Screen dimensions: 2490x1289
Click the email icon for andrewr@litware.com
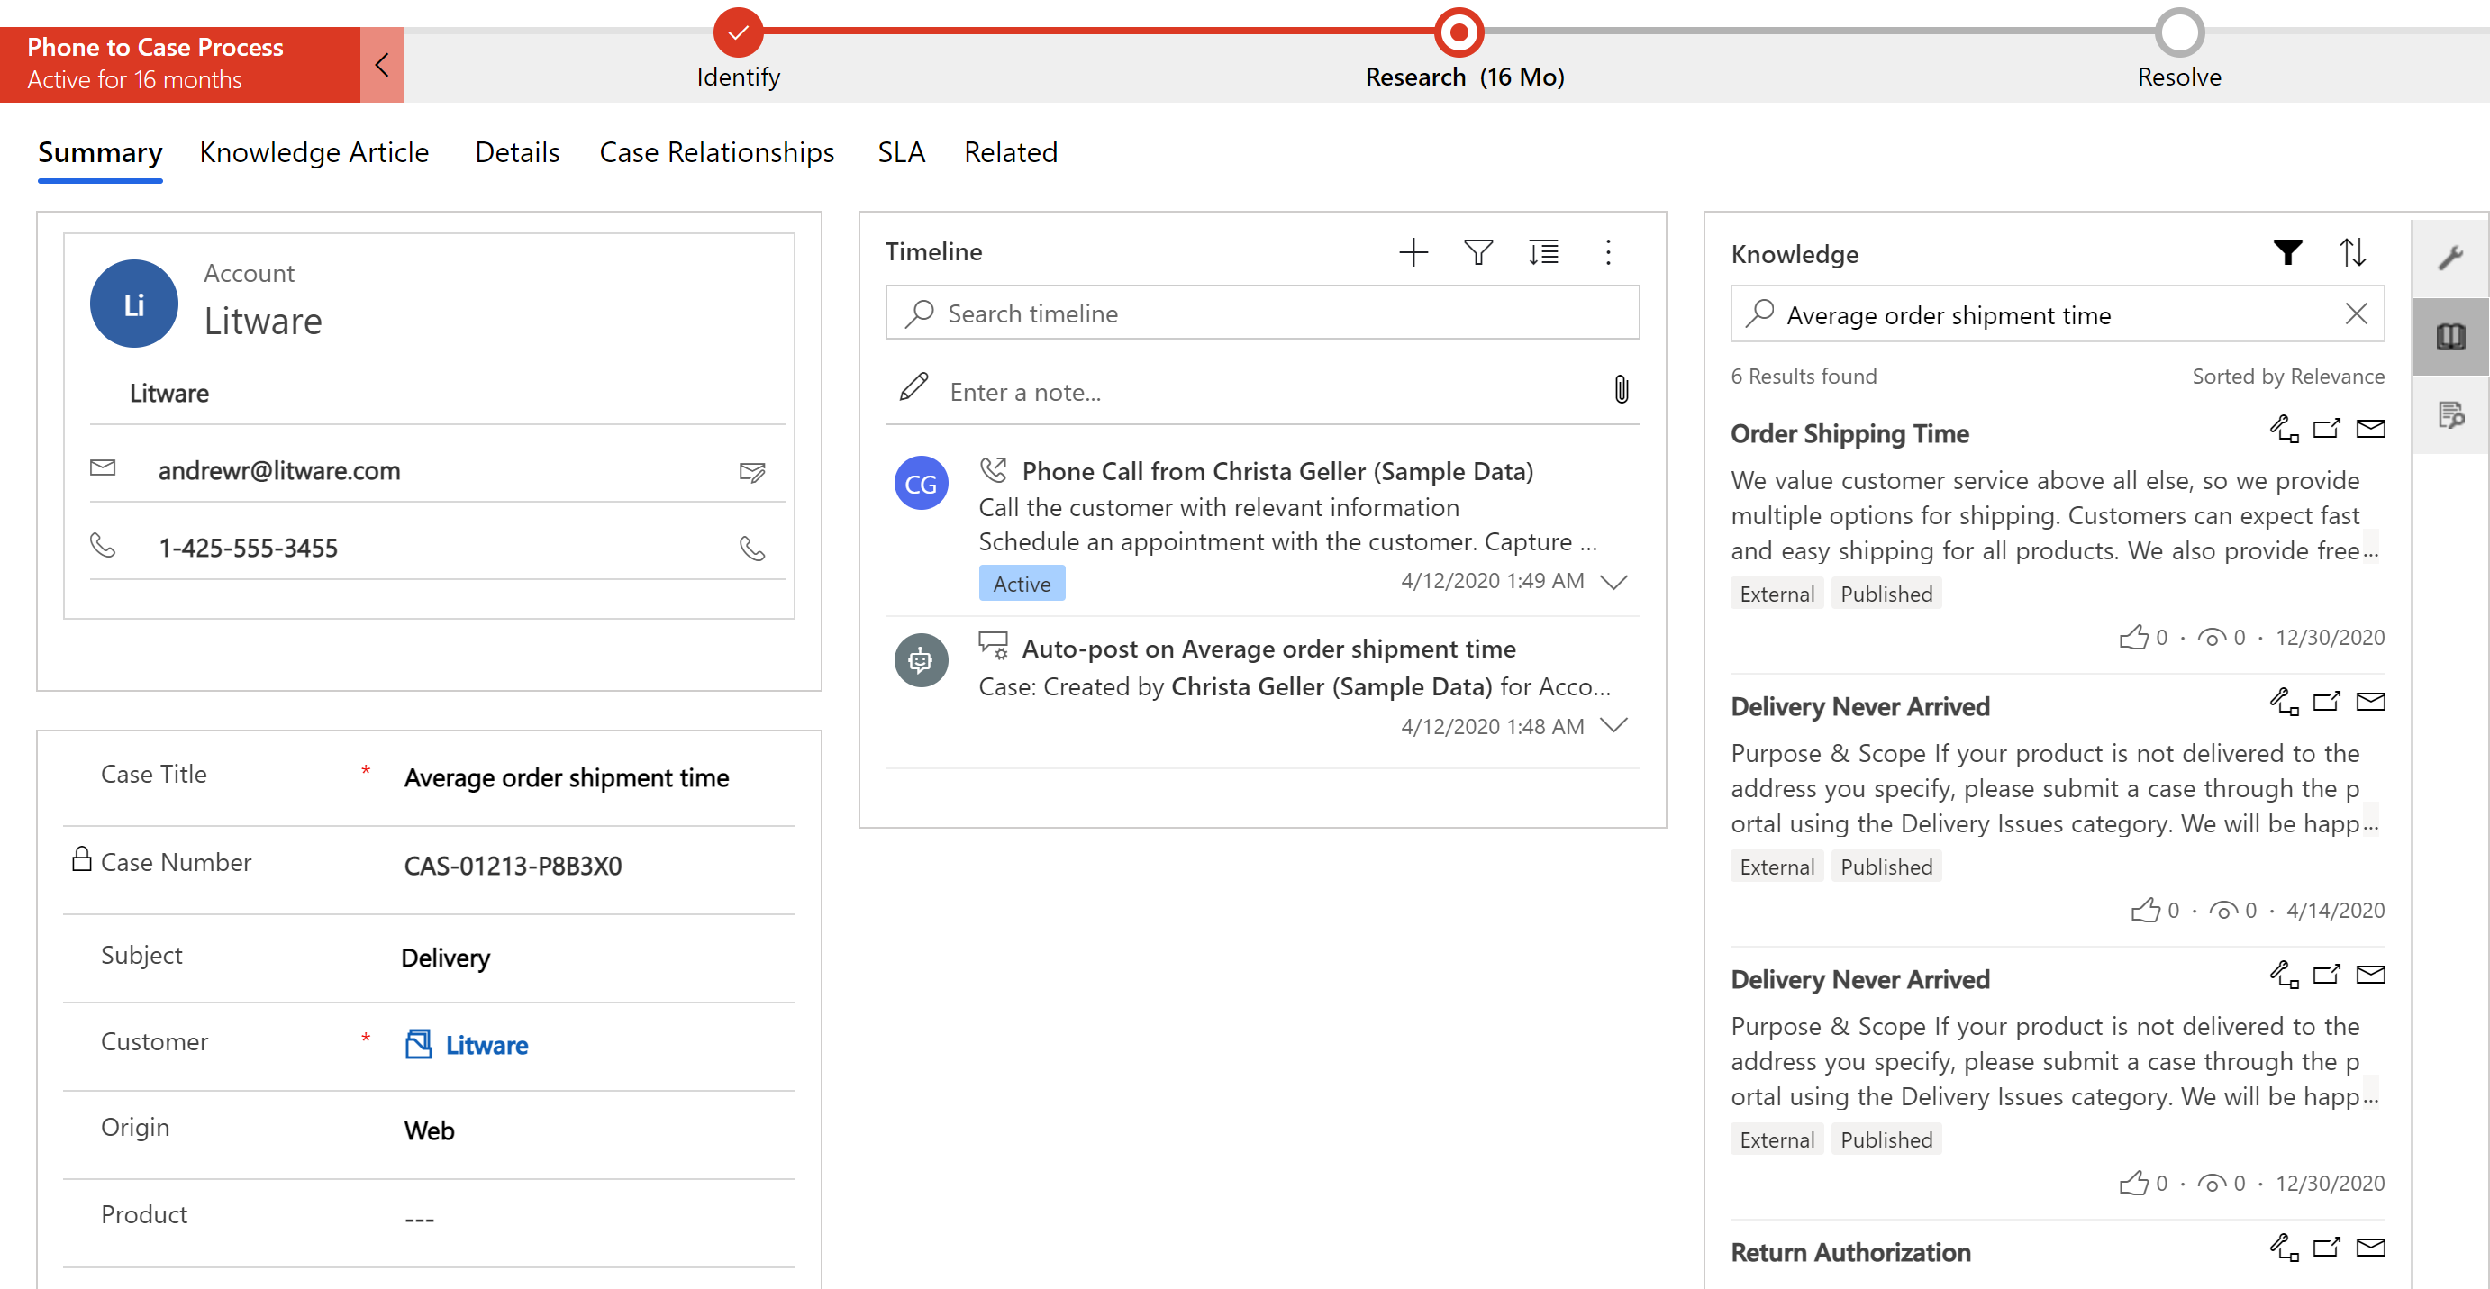pyautogui.click(x=754, y=472)
